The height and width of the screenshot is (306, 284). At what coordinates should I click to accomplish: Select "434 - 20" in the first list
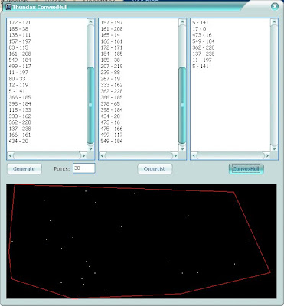point(18,141)
